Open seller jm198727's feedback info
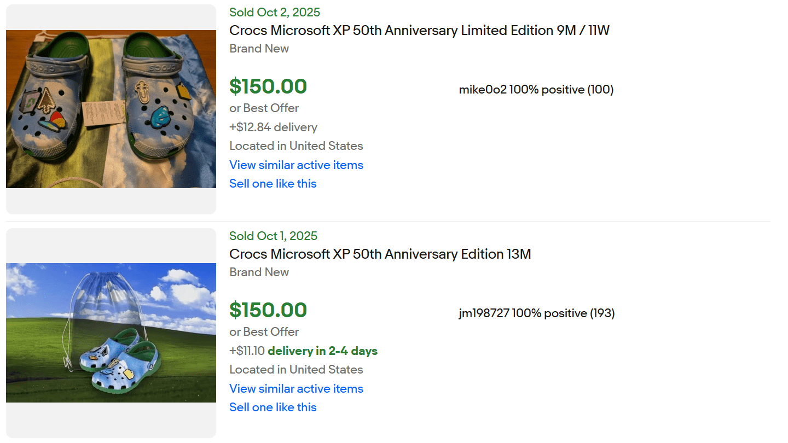 (x=536, y=313)
